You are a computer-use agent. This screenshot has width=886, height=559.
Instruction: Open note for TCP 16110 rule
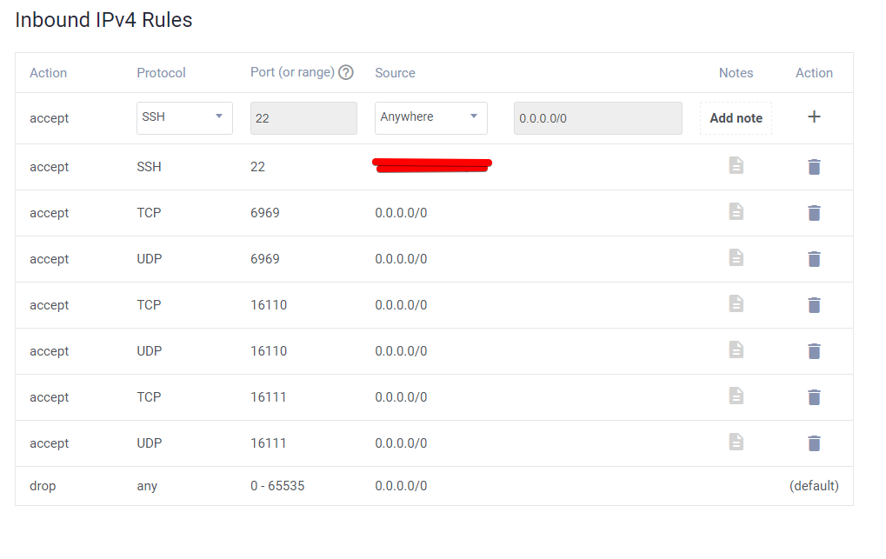(736, 303)
